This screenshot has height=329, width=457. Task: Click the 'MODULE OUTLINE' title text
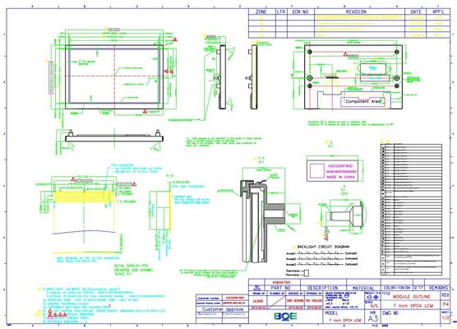412,297
